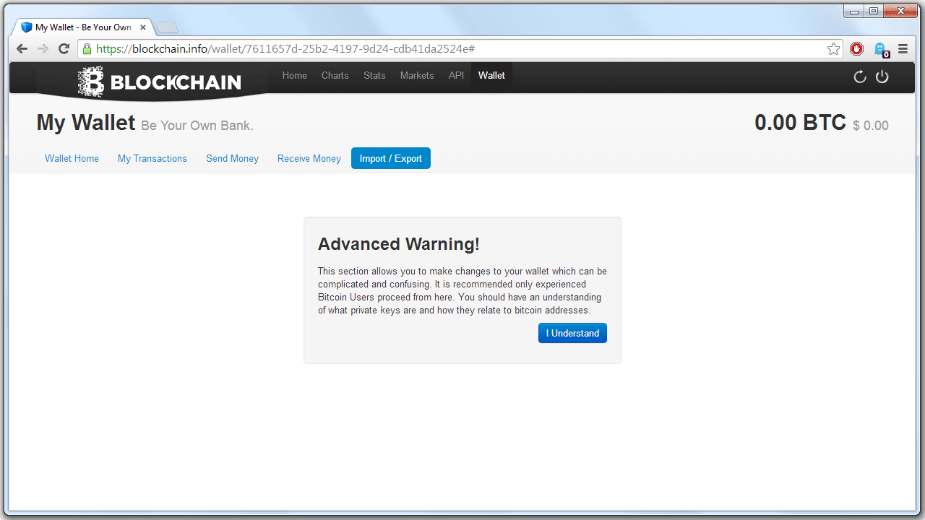The image size is (925, 520).
Task: Click the wallet refresh icon
Action: click(x=859, y=77)
